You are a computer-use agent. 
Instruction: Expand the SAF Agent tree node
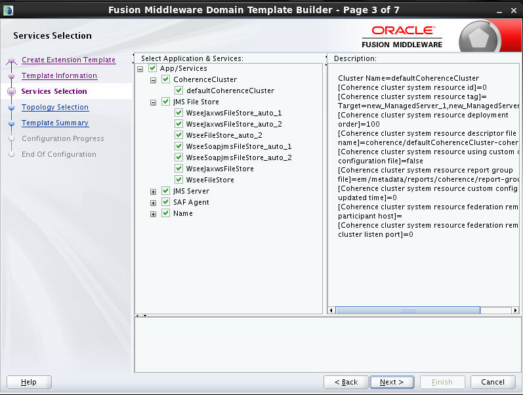[x=153, y=203]
